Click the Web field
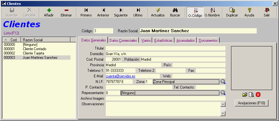The image size is (279, 121). pyautogui.click(x=199, y=76)
